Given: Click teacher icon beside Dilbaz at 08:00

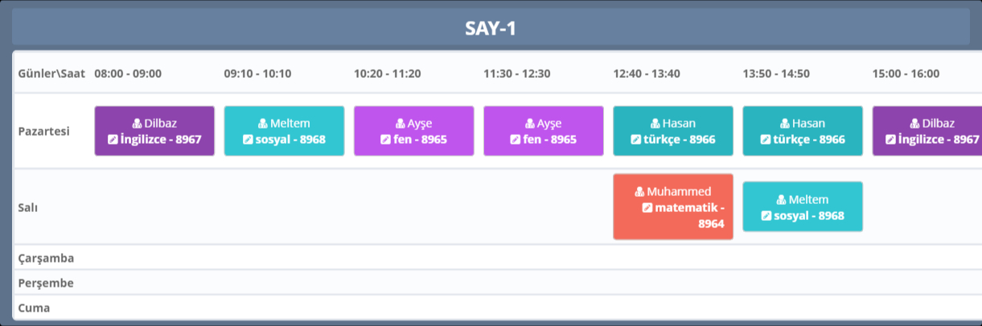Looking at the screenshot, I should click(138, 124).
